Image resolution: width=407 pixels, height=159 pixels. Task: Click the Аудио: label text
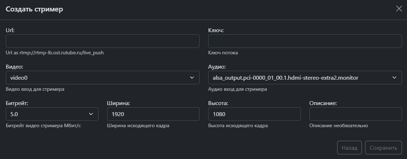tap(217, 67)
